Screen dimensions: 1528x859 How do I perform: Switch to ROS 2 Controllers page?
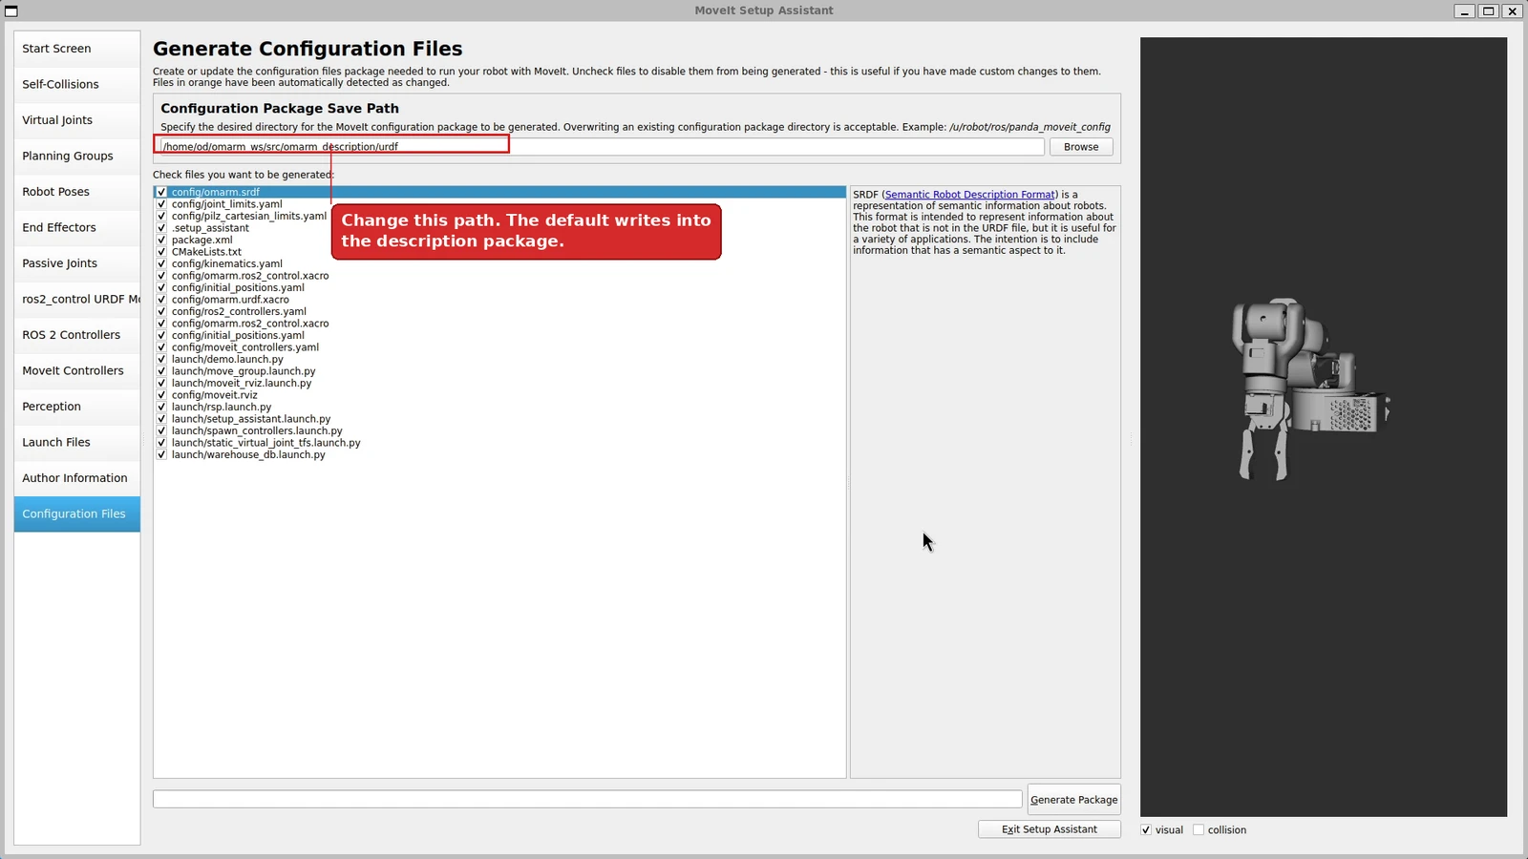pos(76,335)
